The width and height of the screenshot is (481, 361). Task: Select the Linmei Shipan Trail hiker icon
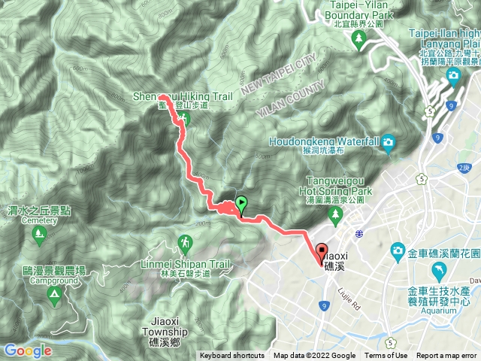(185, 244)
